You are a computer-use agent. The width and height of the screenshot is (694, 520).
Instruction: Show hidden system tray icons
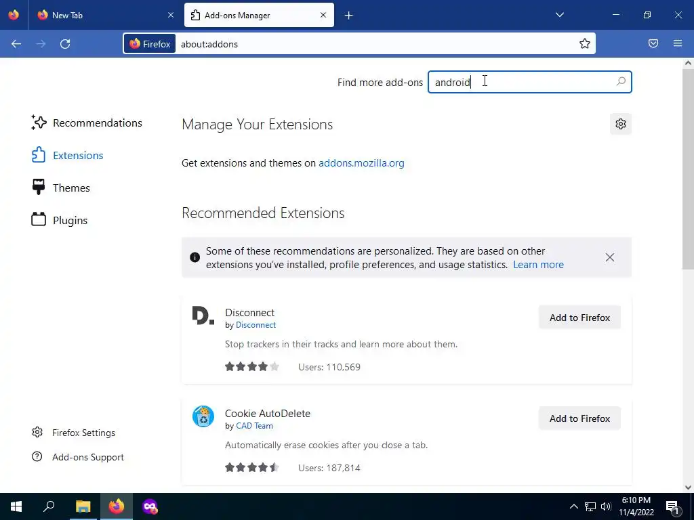pos(573,506)
